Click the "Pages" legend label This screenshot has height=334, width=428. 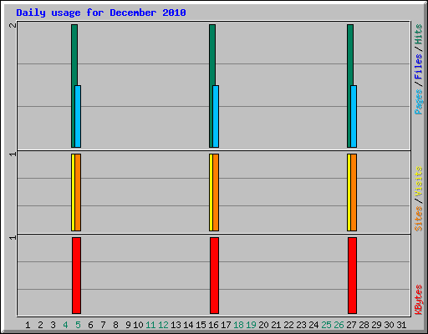[419, 102]
